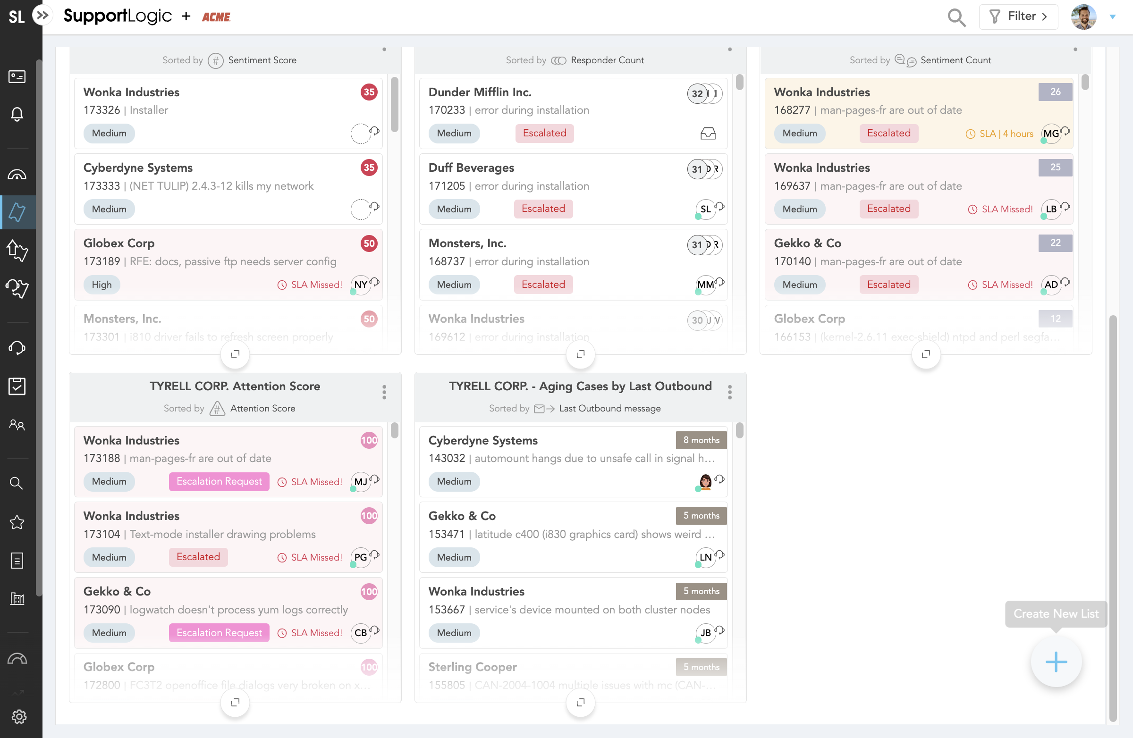
Task: Click the Aging Cases list scrollbar
Action: [x=739, y=431]
